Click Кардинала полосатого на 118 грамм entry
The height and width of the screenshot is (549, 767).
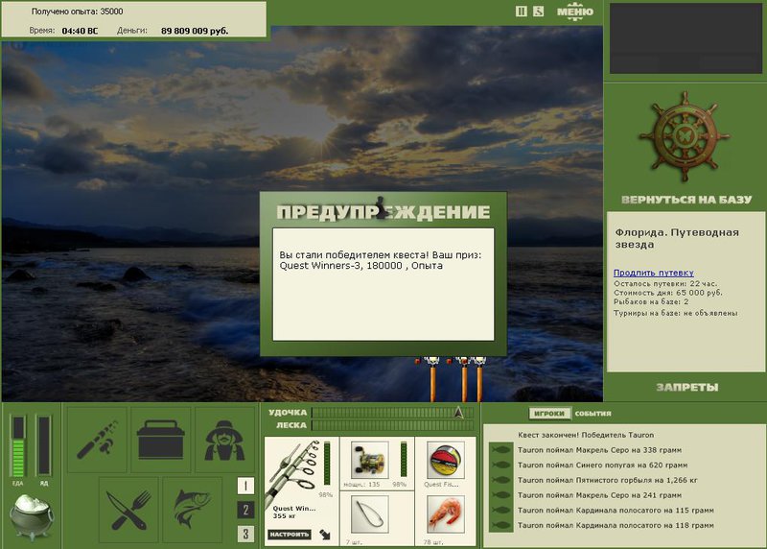pos(616,525)
